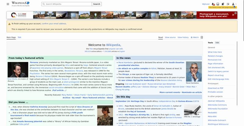Click the Archive link
Viewport: 244px width, 126px height.
[x=66, y=98]
